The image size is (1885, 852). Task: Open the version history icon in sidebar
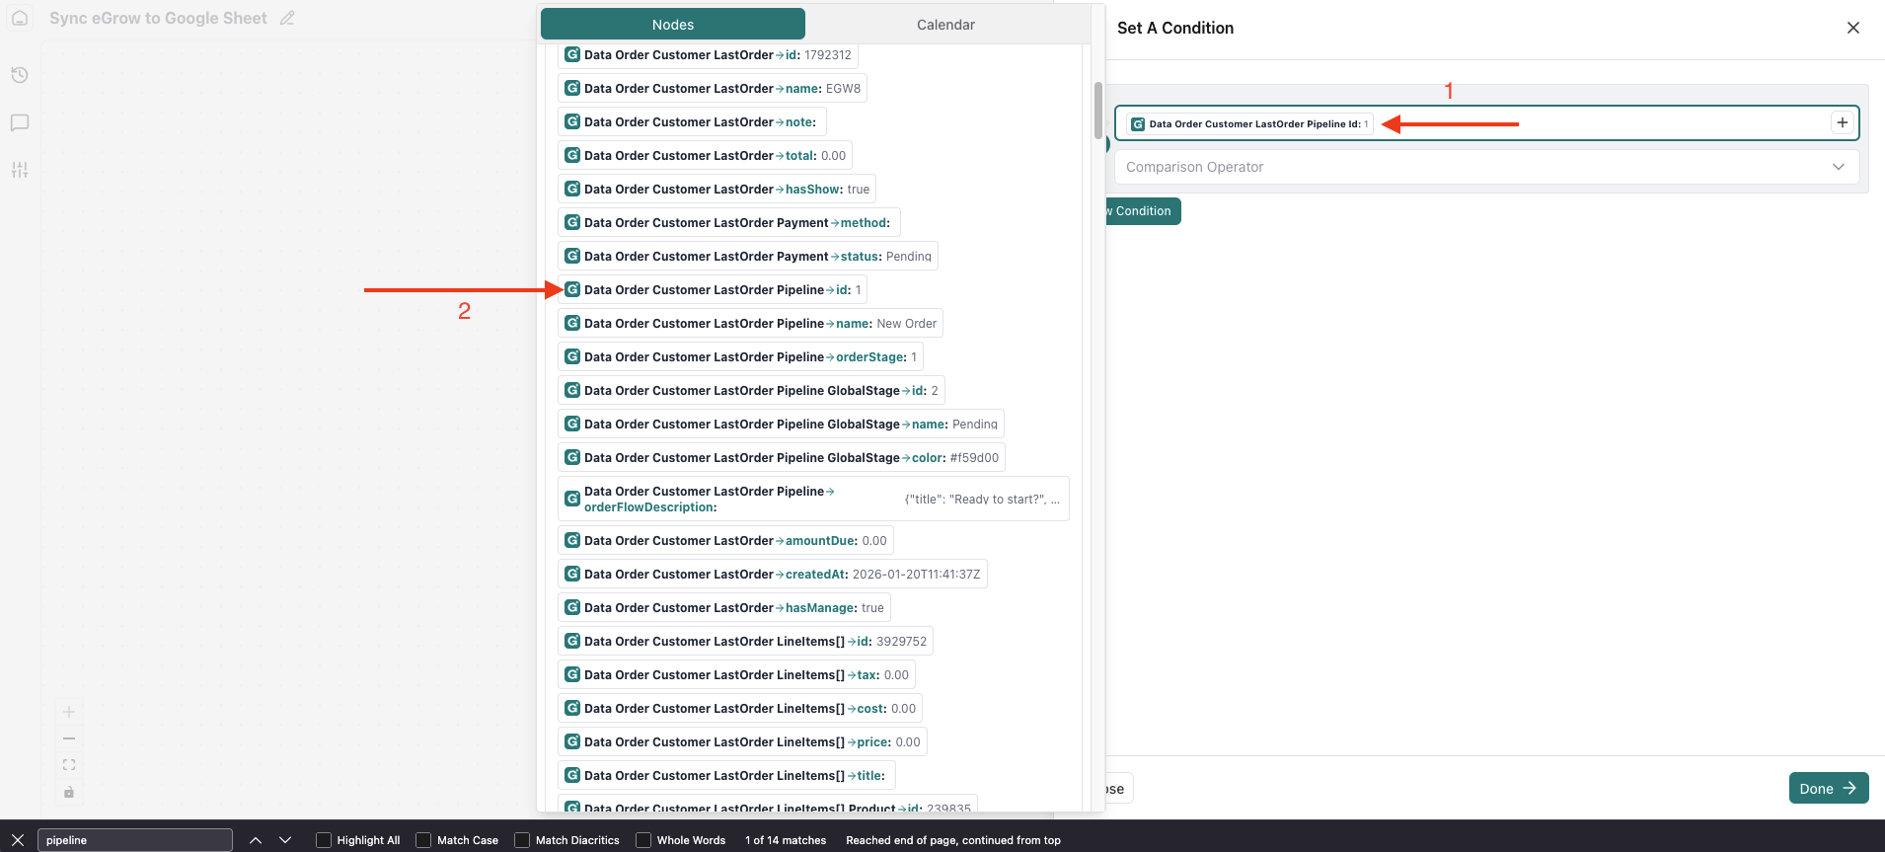(20, 75)
